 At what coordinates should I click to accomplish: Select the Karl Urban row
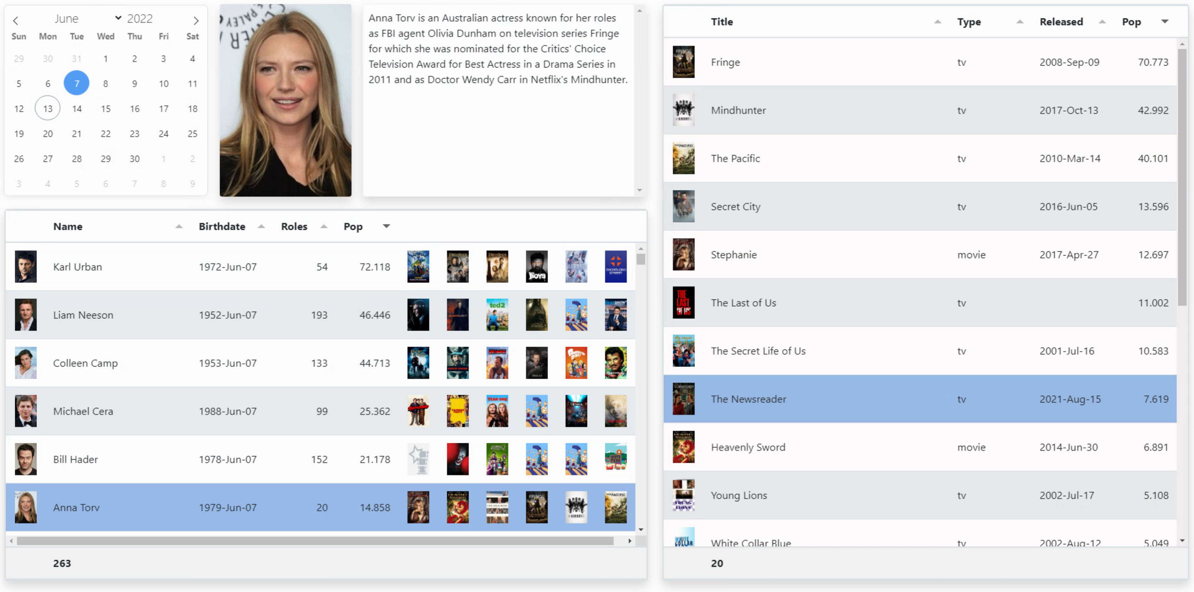[320, 267]
